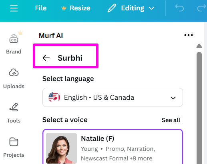Click Natalie's portrait thumbnail

pos(61,148)
